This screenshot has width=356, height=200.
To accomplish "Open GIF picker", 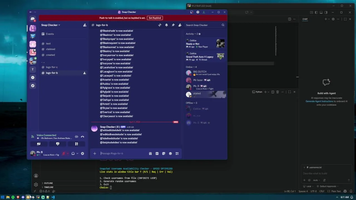I will pos(157,153).
